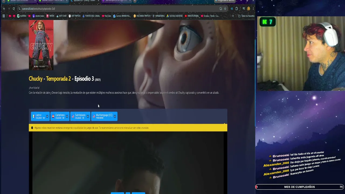Open the TIKTOK bookmark
The width and height of the screenshot is (345, 194).
[50, 16]
